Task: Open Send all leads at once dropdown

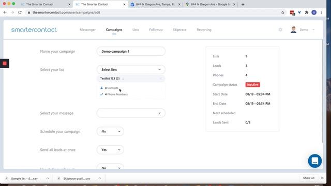Action: tap(110, 150)
